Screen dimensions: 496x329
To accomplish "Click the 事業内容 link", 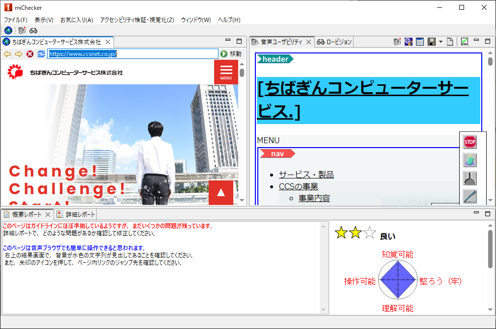I will pyautogui.click(x=314, y=198).
